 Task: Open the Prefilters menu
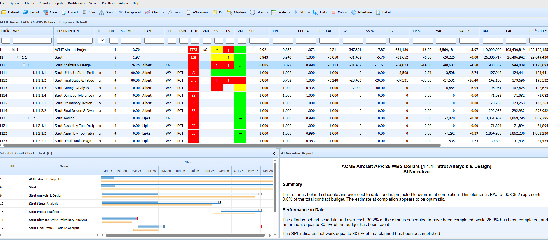tap(108, 3)
